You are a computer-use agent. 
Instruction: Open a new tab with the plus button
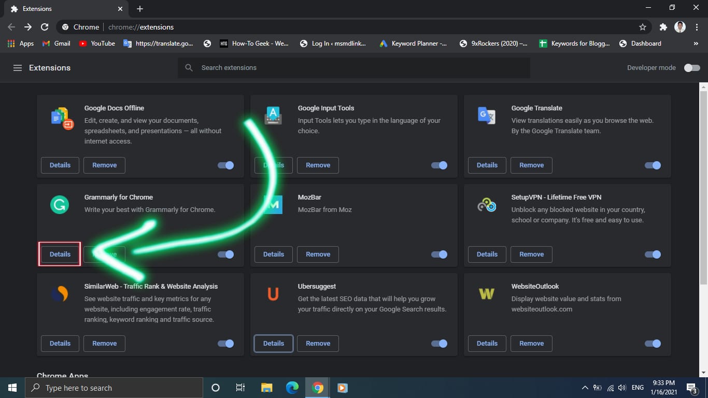pos(140,9)
